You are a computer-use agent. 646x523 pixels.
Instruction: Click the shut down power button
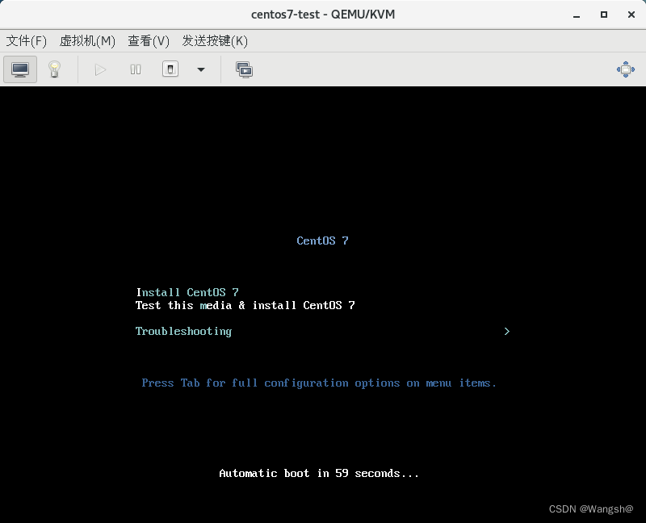click(170, 69)
